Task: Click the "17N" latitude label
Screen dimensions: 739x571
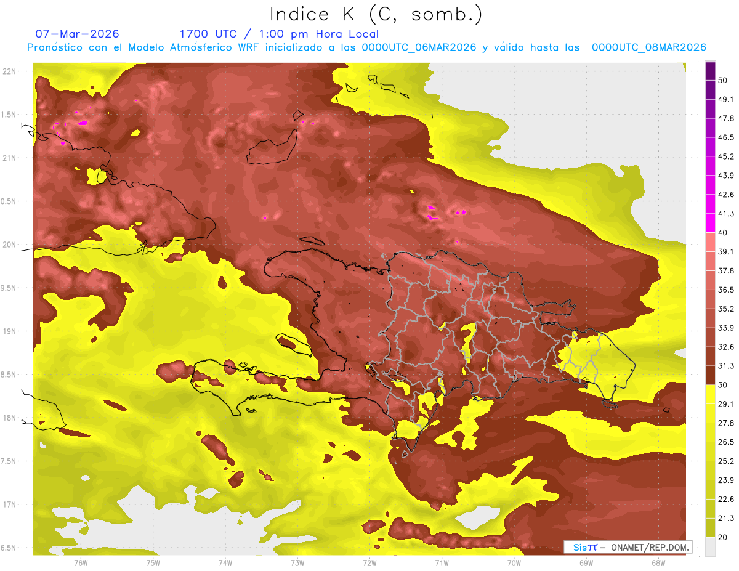Action: [9, 504]
